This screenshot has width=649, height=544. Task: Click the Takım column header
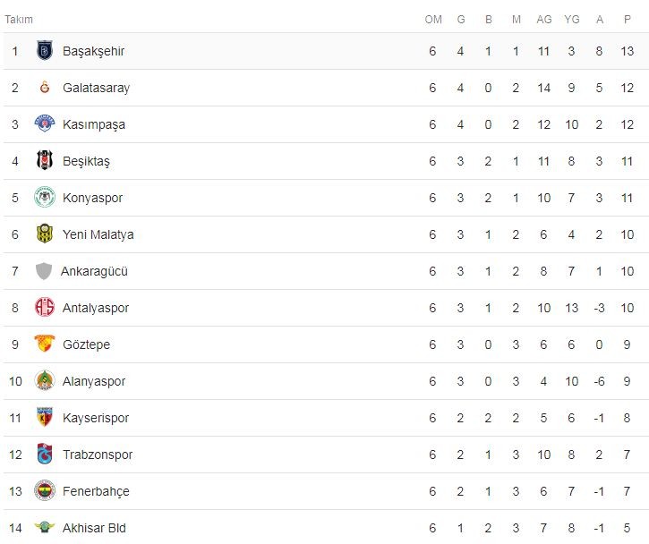(x=19, y=20)
